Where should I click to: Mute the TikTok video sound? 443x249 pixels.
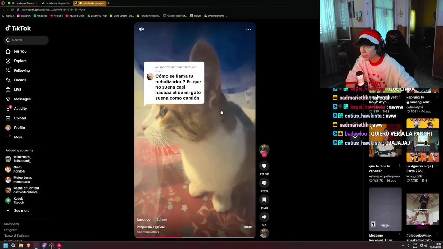pyautogui.click(x=141, y=29)
